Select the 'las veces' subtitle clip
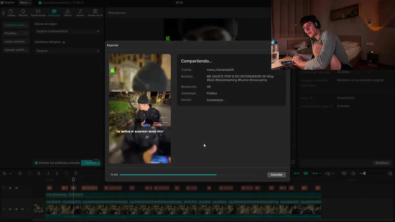395x222 pixels. pos(162,188)
